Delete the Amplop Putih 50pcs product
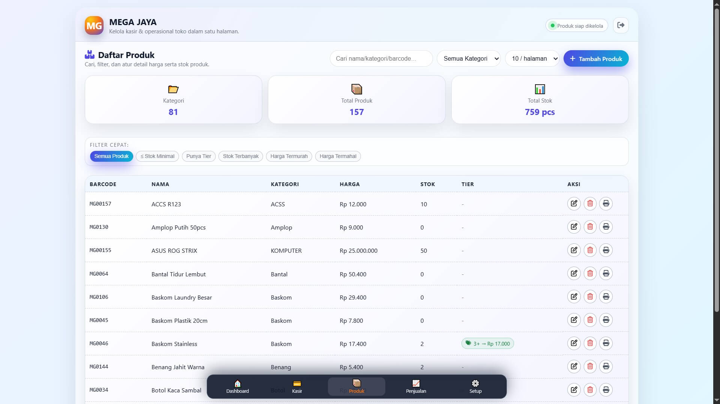 click(590, 227)
